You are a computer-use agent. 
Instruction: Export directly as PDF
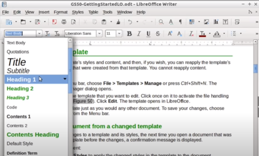pyautogui.click(x=54, y=22)
